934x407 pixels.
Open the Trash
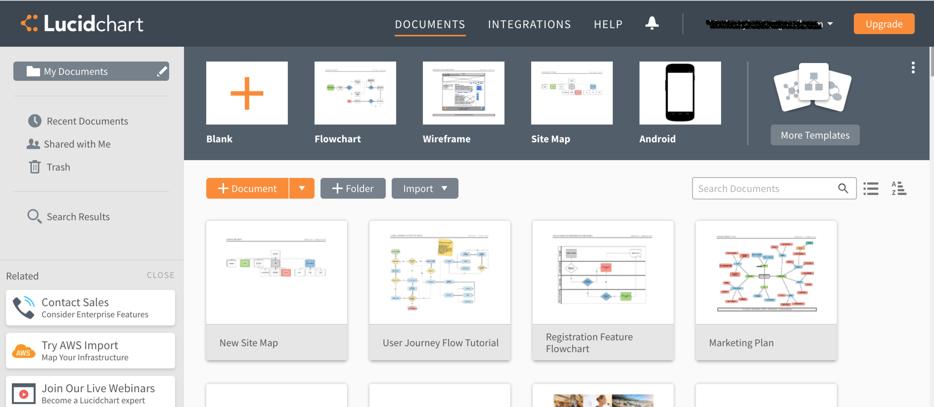click(58, 167)
